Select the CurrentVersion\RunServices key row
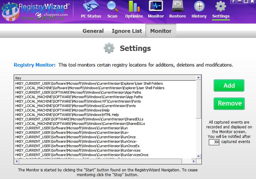Image resolution: width=256 pixels, height=179 pixels. click(78, 150)
